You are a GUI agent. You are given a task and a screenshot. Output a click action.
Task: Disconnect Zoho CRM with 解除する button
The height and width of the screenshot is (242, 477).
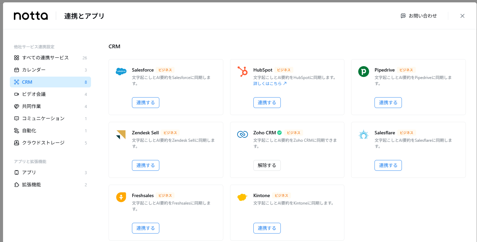point(267,165)
